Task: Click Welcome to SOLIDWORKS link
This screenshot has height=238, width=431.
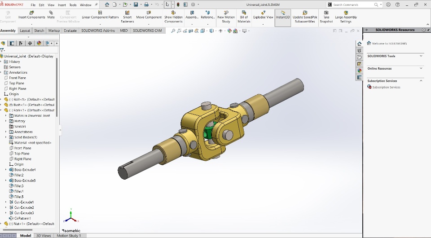Action: (x=389, y=44)
